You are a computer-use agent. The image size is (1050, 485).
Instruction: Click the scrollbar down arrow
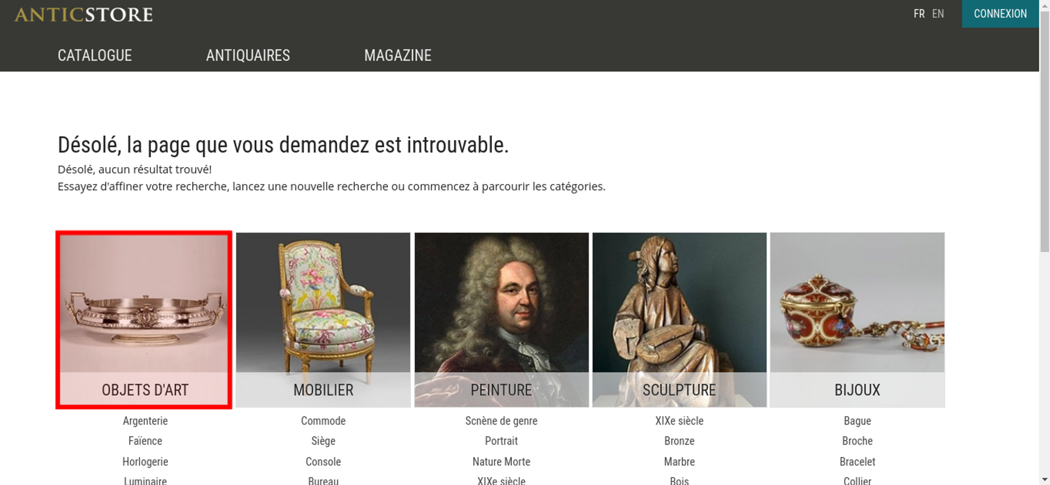[1044, 479]
